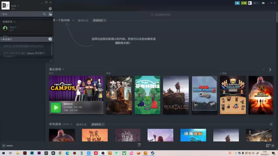This screenshot has height=156, width=278.
Task: Open friends and chat button
Action: click(x=270, y=146)
